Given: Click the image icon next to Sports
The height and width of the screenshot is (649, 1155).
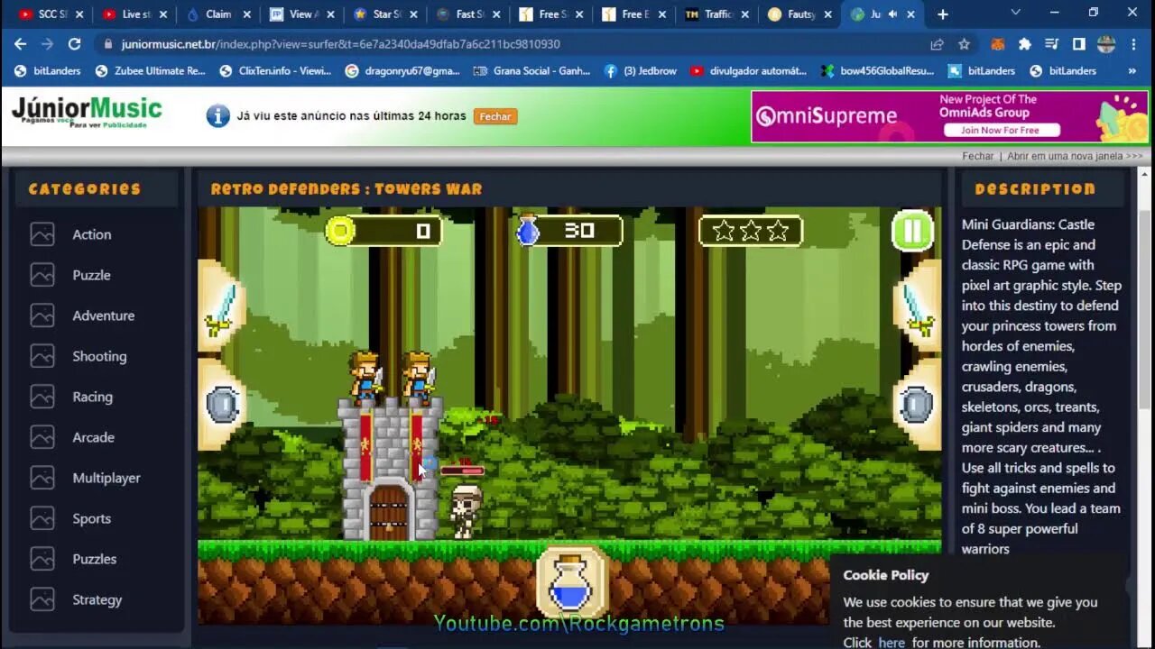Looking at the screenshot, I should coord(42,518).
